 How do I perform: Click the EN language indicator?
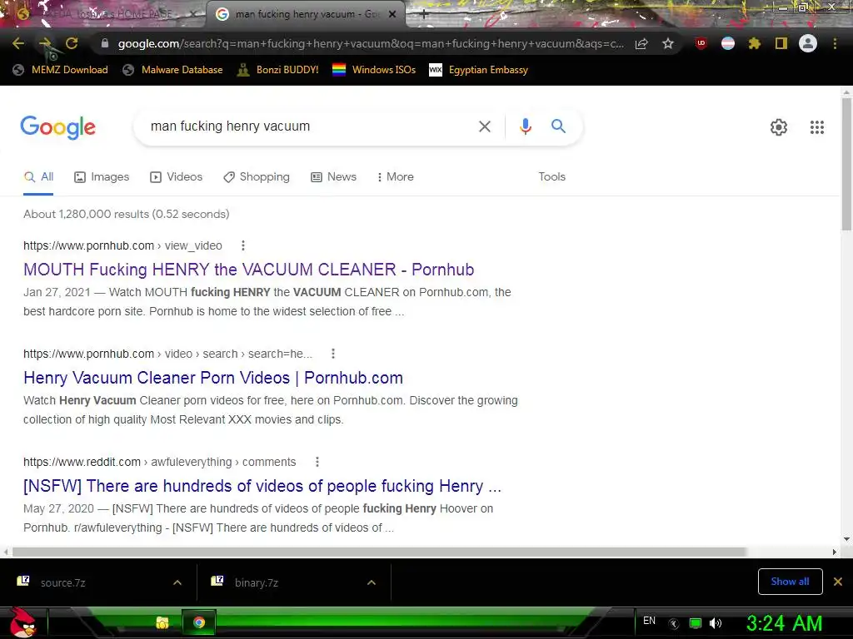[x=649, y=621]
